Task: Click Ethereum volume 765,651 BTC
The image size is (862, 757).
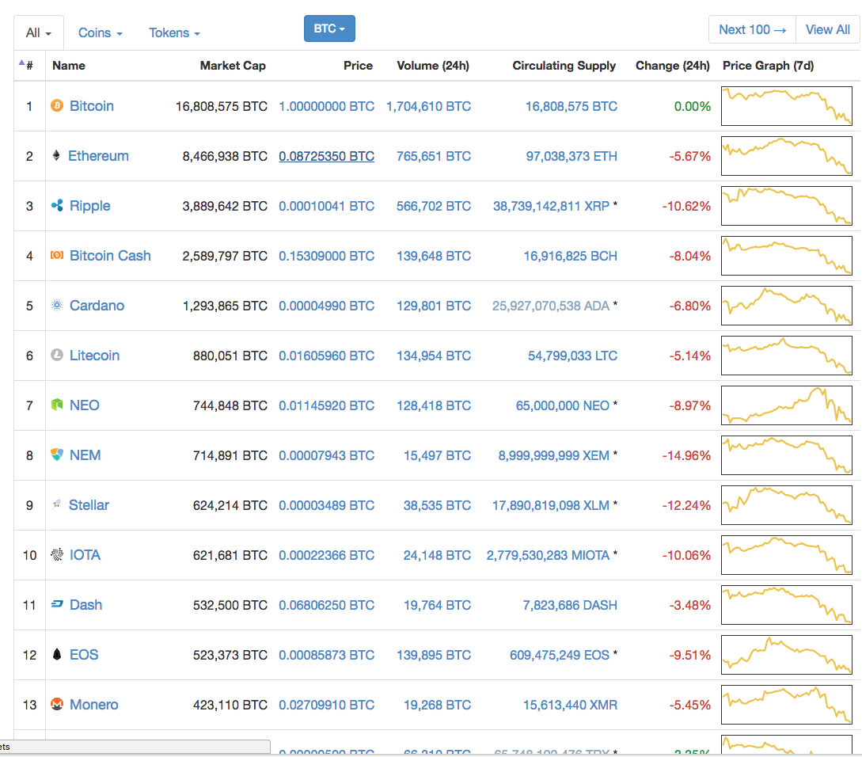Action: coord(434,156)
